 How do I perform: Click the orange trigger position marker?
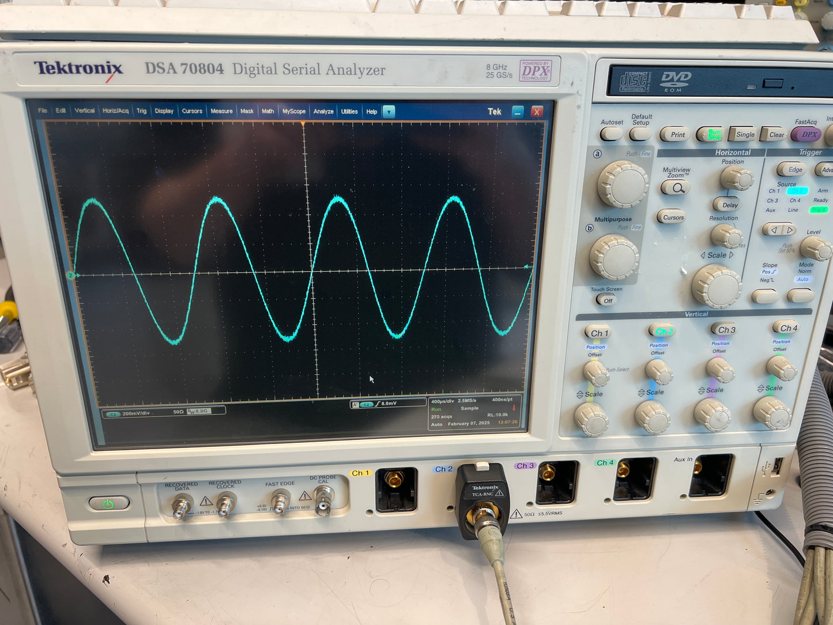click(x=303, y=124)
